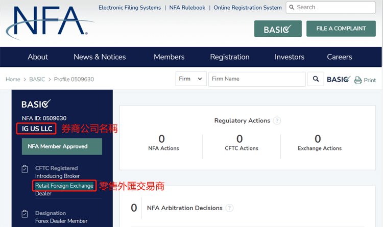Click the clipboard icon beside Designation
Viewport: 383px width, 227px height.
click(x=25, y=214)
